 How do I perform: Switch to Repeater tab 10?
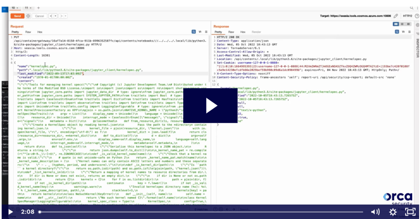(13, 8)
